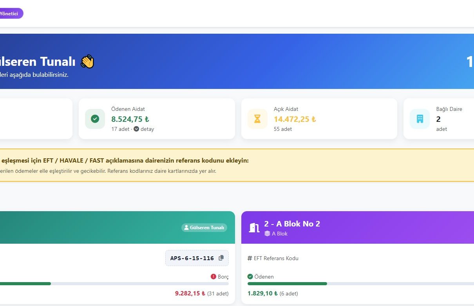Click the 14.472,25 ₺ open dues amount
The height and width of the screenshot is (306, 474).
(295, 119)
